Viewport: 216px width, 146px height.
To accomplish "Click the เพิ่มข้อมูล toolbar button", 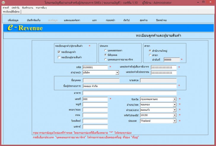I will tap(13, 20).
